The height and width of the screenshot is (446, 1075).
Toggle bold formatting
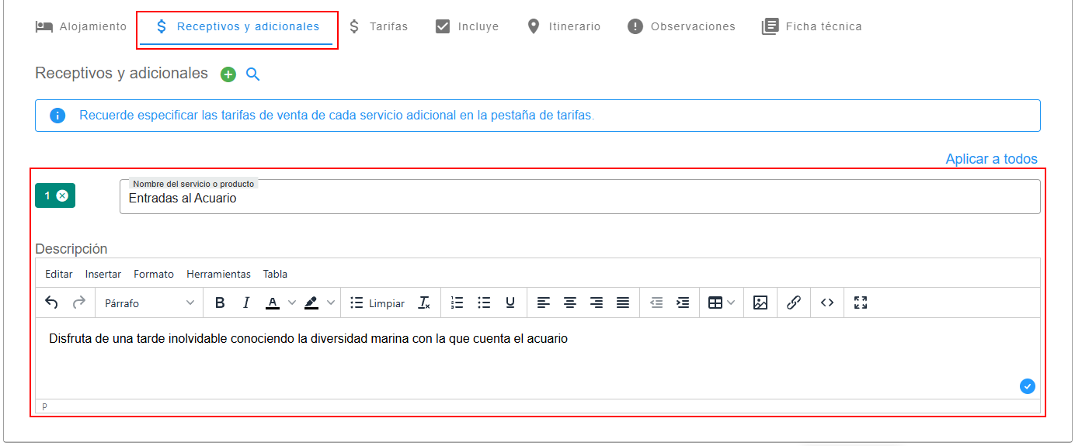click(220, 303)
